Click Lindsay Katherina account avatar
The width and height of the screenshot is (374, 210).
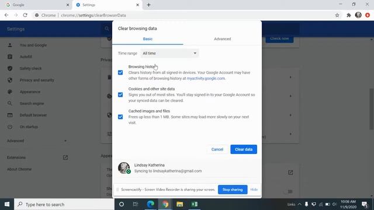tap(124, 168)
